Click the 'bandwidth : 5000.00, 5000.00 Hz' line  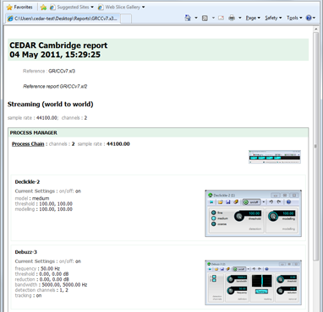coord(51,285)
